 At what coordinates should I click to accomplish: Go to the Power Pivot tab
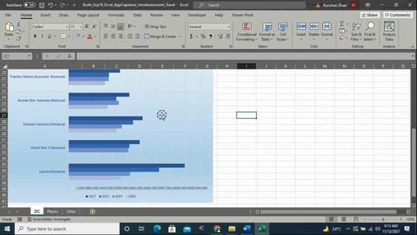pos(242,15)
